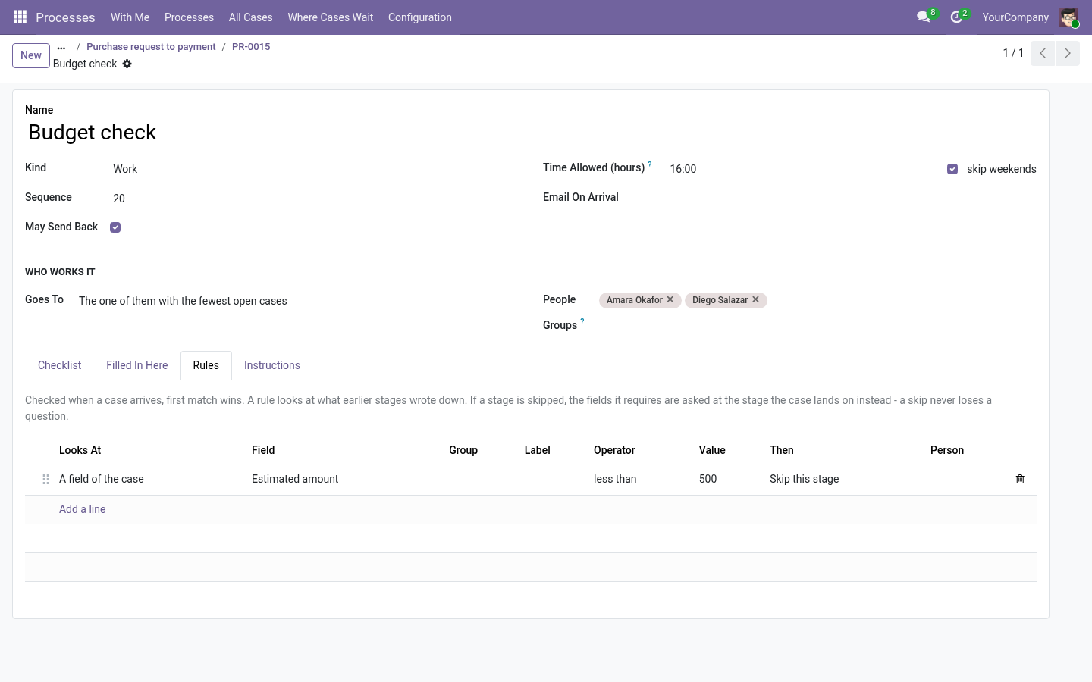
Task: Click the user avatar picture
Action: pos(1068,17)
